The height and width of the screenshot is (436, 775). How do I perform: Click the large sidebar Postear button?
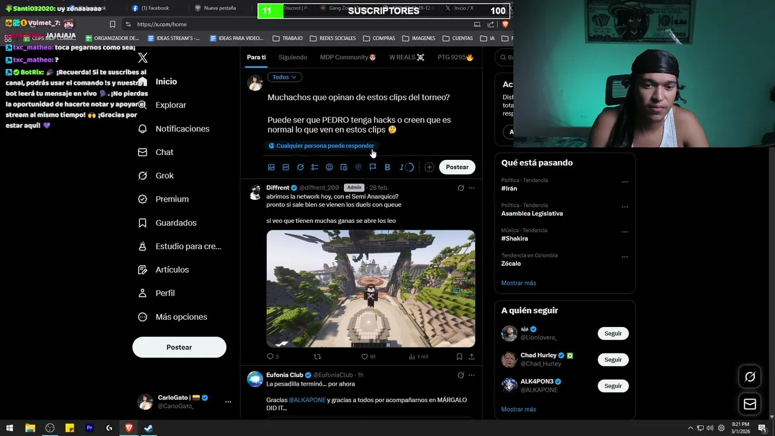[x=179, y=347]
